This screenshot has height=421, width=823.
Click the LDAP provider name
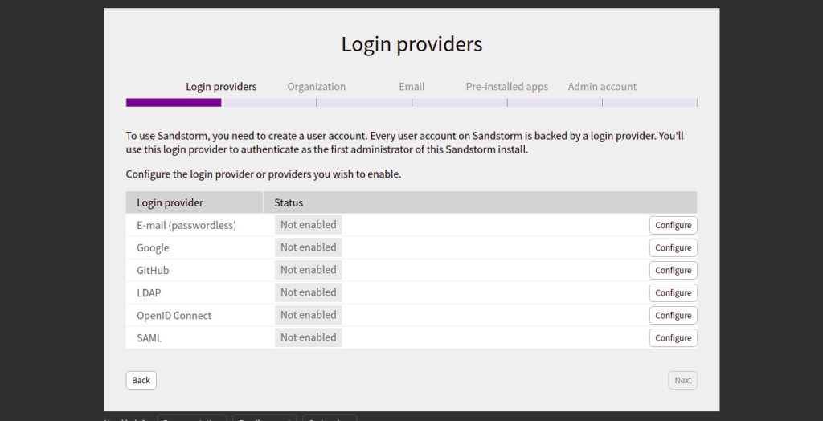[149, 293]
